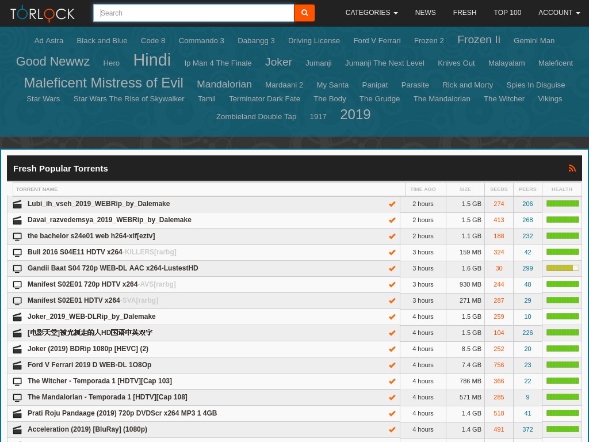Image resolution: width=589 pixels, height=442 pixels.
Task: Open the Zombieland Double Tap tag
Action: [256, 116]
